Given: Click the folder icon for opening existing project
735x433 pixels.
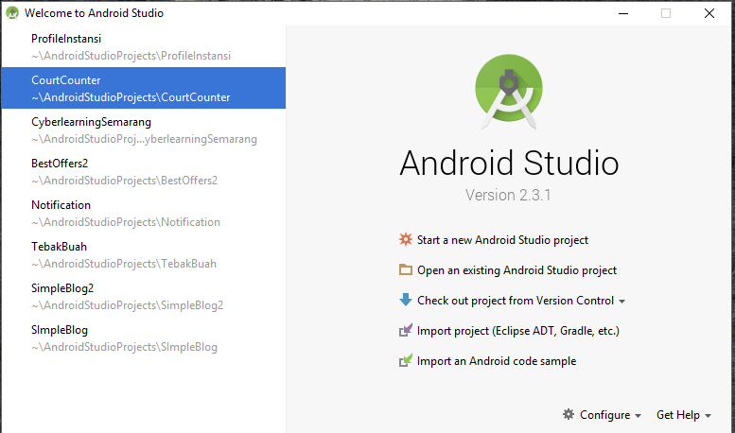Looking at the screenshot, I should point(406,270).
